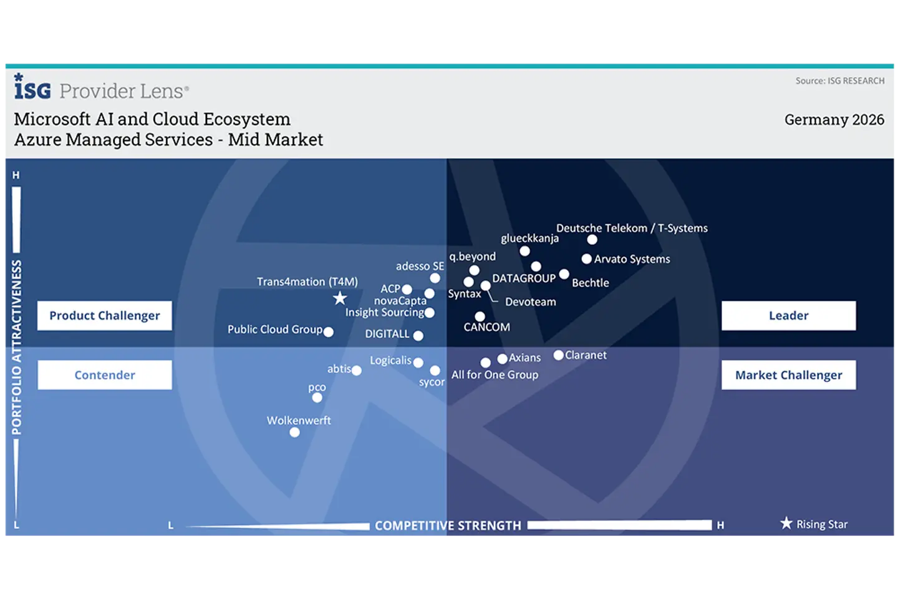This screenshot has height=598, width=898.
Task: Click the Public Cloud Group label
Action: pyautogui.click(x=275, y=330)
